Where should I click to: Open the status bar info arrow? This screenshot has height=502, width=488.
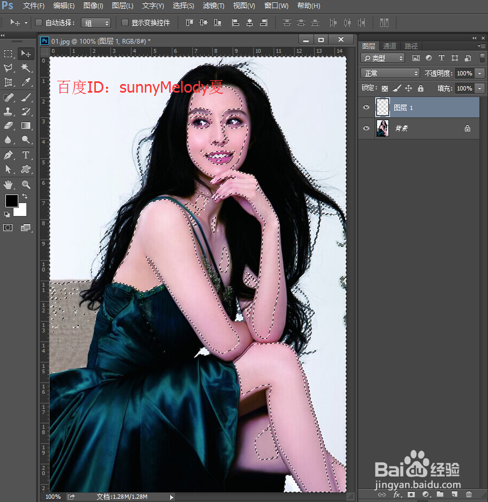pyautogui.click(x=172, y=497)
